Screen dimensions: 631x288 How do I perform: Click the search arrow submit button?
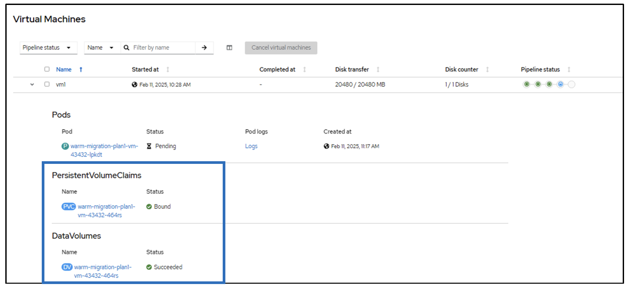pos(204,48)
